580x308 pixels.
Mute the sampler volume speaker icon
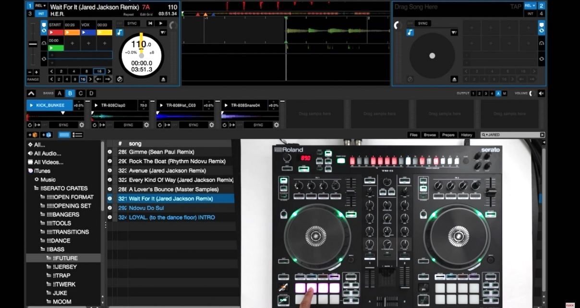click(x=542, y=94)
